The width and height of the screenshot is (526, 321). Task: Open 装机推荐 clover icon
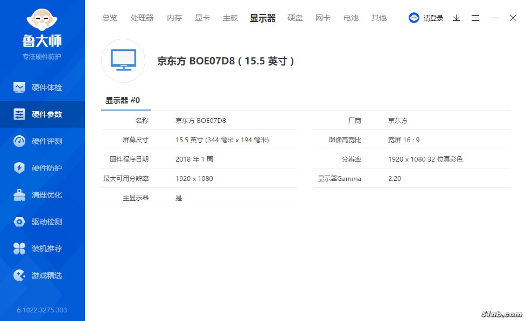click(x=19, y=249)
